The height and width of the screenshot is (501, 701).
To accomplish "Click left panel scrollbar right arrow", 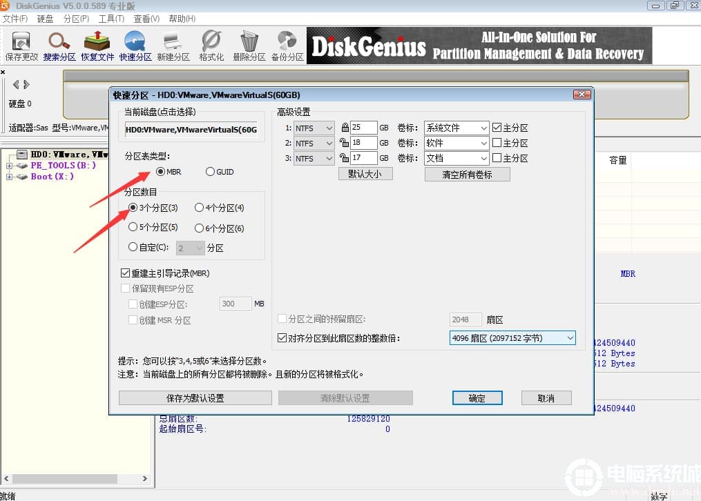I will coord(144,479).
